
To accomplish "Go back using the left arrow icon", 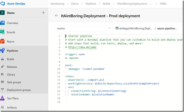I will (57, 16).
